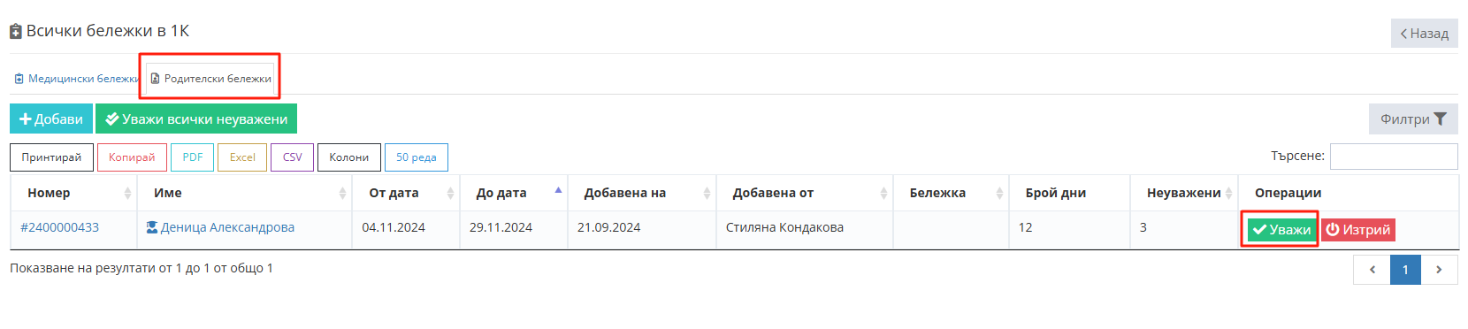Open the Колони columns dropdown
This screenshot has height=329, width=1468.
click(x=349, y=157)
